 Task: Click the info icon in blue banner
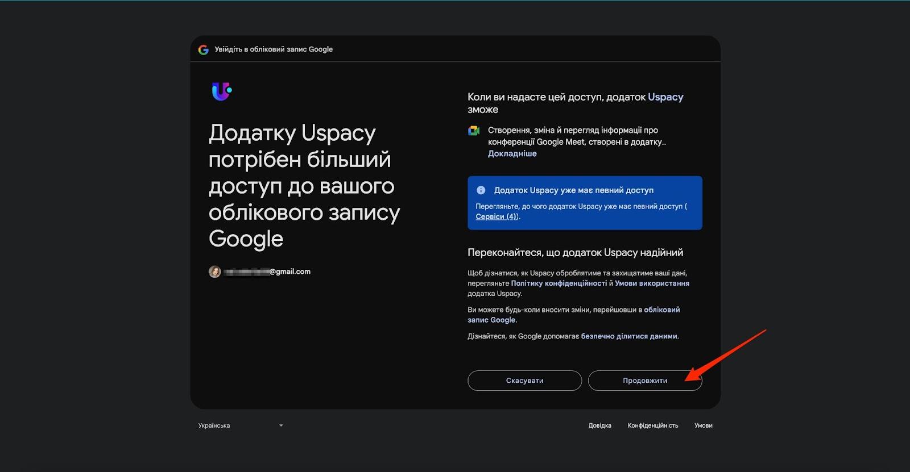pos(481,190)
